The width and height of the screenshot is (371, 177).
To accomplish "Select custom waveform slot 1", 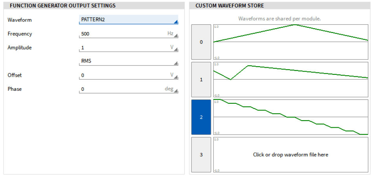I will 201,79.
